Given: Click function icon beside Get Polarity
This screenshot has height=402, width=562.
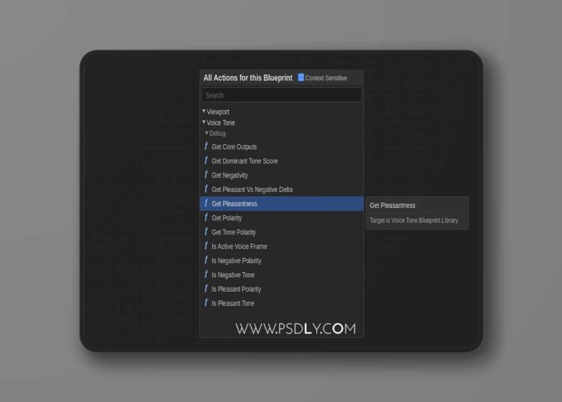Looking at the screenshot, I should tap(206, 217).
